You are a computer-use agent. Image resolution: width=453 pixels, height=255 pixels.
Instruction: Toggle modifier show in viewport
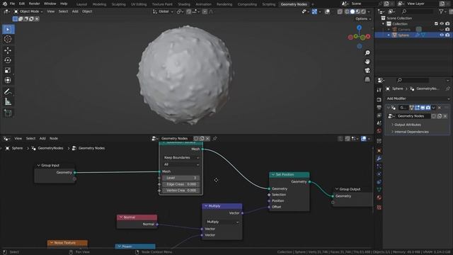point(423,108)
